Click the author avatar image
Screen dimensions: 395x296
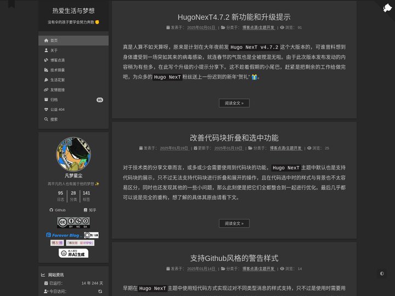(74, 154)
